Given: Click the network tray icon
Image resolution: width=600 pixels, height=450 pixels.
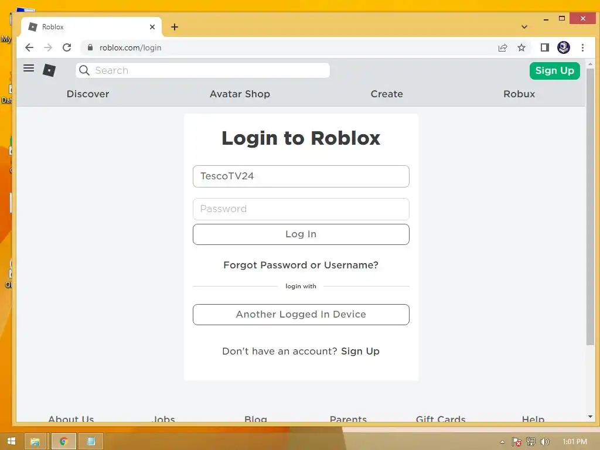Looking at the screenshot, I should [531, 442].
